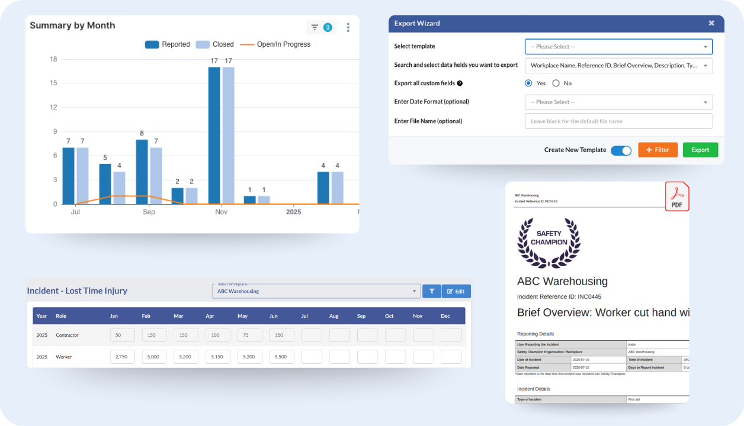Click the Edit button for Lost Time Injury

pos(456,291)
